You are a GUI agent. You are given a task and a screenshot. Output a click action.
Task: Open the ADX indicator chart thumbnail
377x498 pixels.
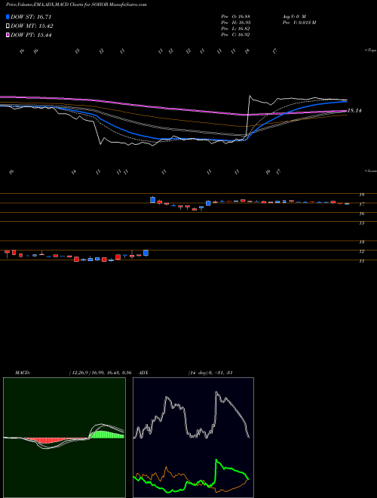(x=193, y=438)
